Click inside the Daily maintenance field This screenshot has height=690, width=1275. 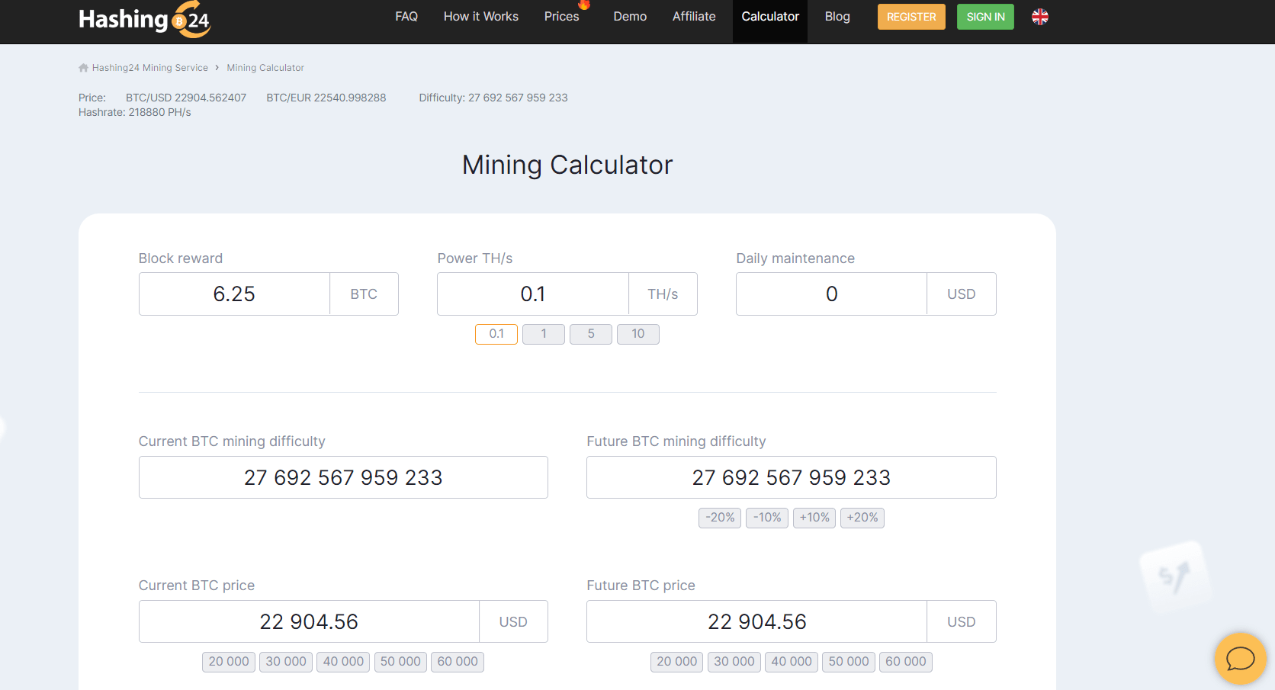click(x=830, y=294)
